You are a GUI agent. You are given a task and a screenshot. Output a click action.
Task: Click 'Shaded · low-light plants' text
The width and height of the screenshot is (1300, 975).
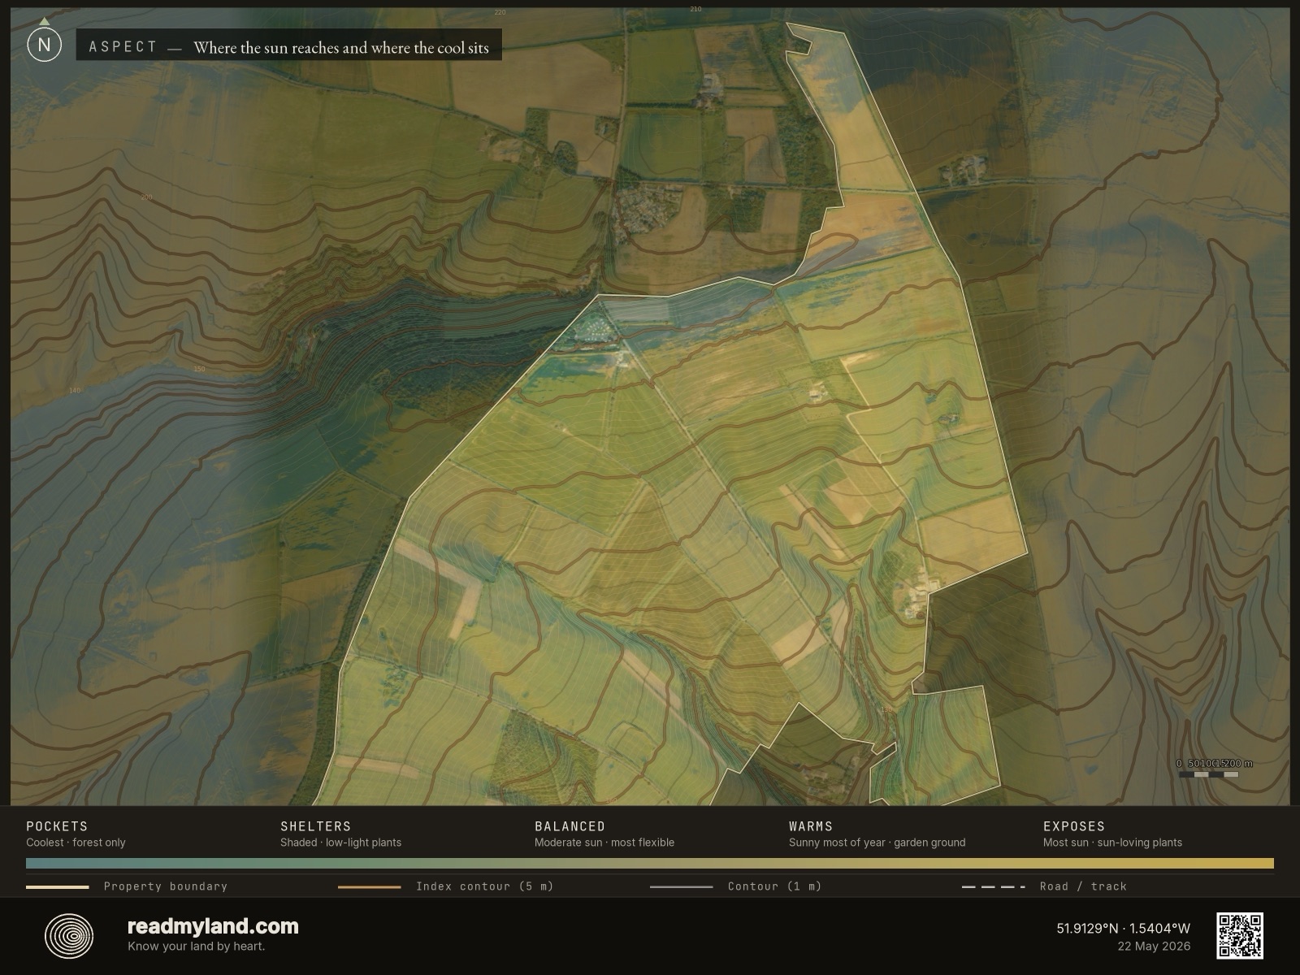point(340,843)
